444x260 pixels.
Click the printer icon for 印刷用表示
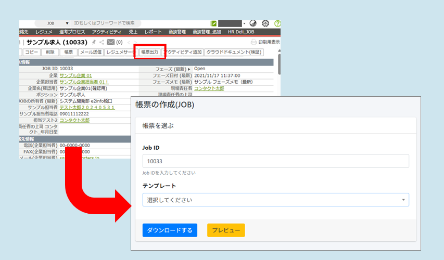point(254,42)
